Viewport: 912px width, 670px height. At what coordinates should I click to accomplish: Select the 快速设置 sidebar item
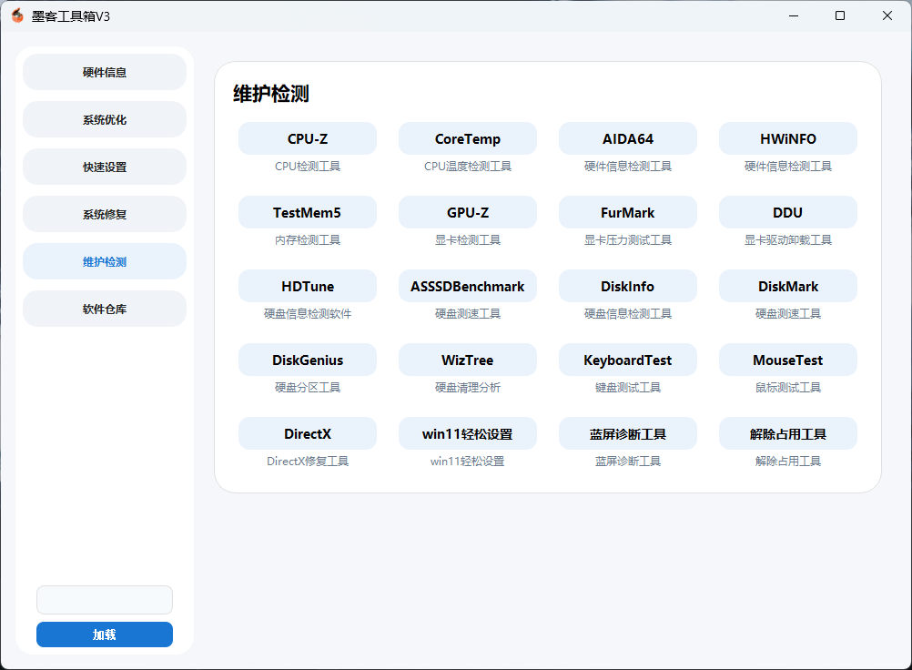point(105,167)
